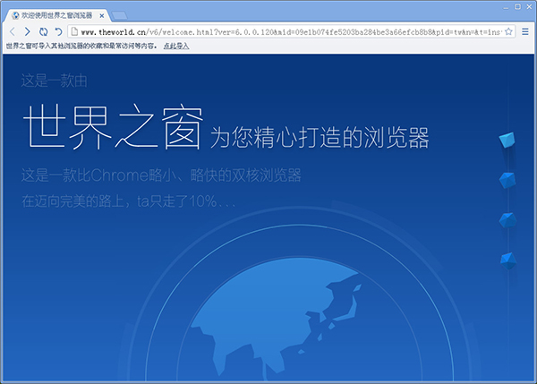This screenshot has height=384, width=537.
Task: Select the second cube page indicator
Action: pyautogui.click(x=508, y=180)
